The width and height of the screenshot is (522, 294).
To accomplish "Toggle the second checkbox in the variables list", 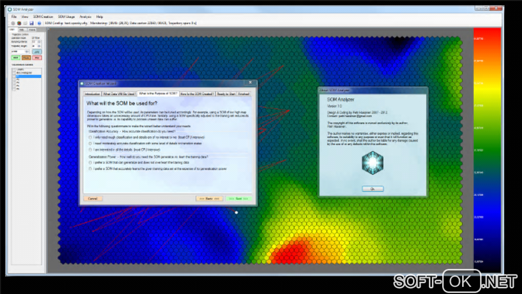I will (14, 73).
